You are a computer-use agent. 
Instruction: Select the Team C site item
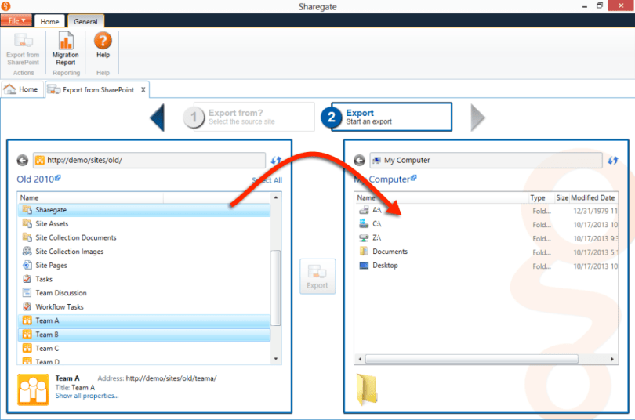click(47, 348)
